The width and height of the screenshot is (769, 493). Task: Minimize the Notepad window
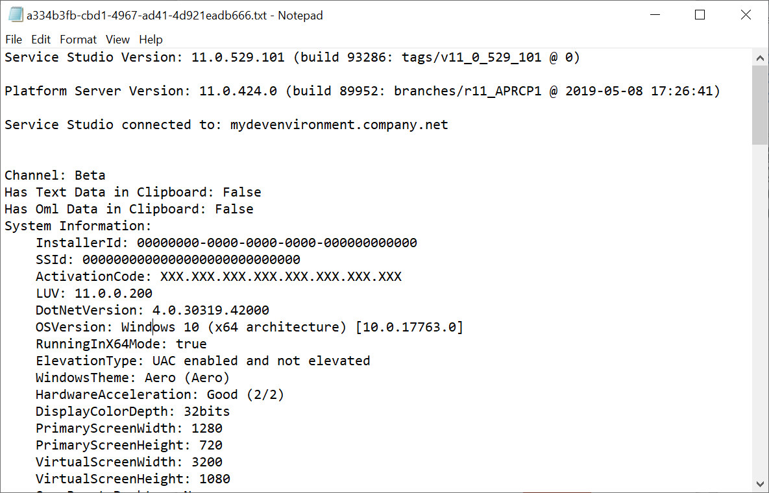click(655, 14)
